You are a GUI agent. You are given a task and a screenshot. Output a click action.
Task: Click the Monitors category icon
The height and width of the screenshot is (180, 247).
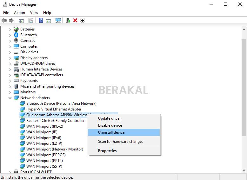coord(16,92)
